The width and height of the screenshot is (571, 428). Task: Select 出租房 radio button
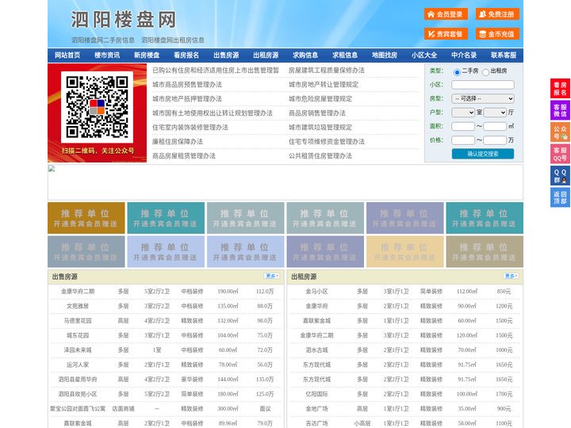(485, 72)
